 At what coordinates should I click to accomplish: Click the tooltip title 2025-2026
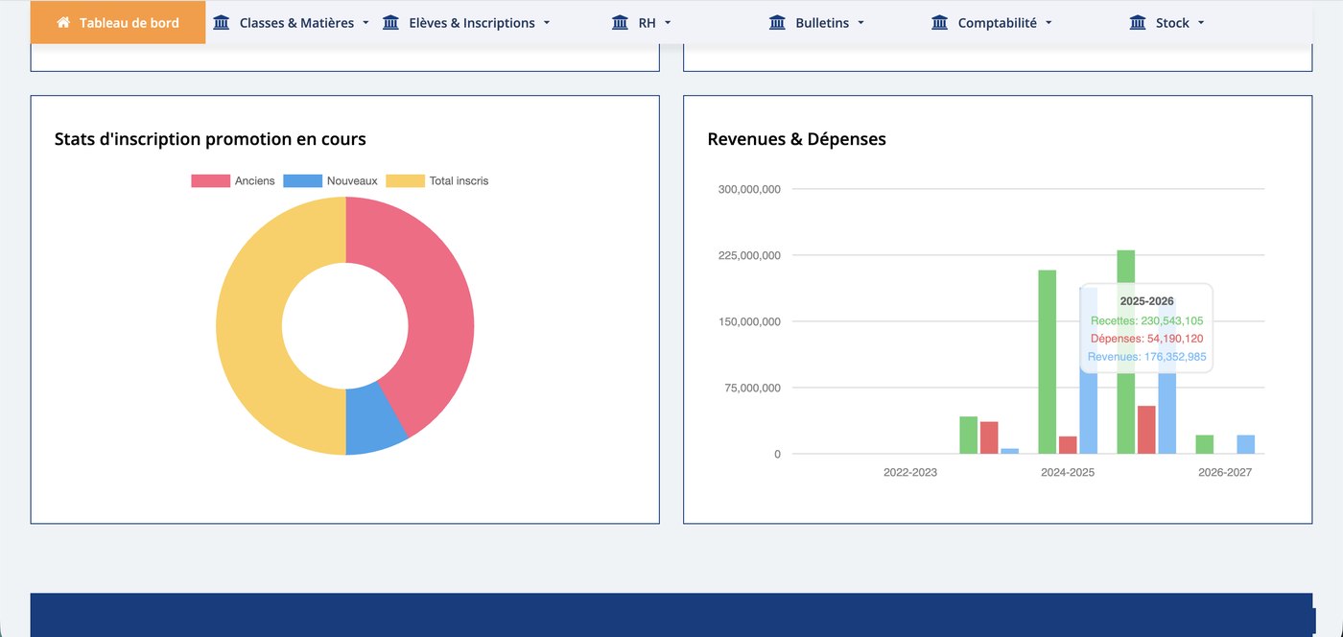click(x=1146, y=301)
